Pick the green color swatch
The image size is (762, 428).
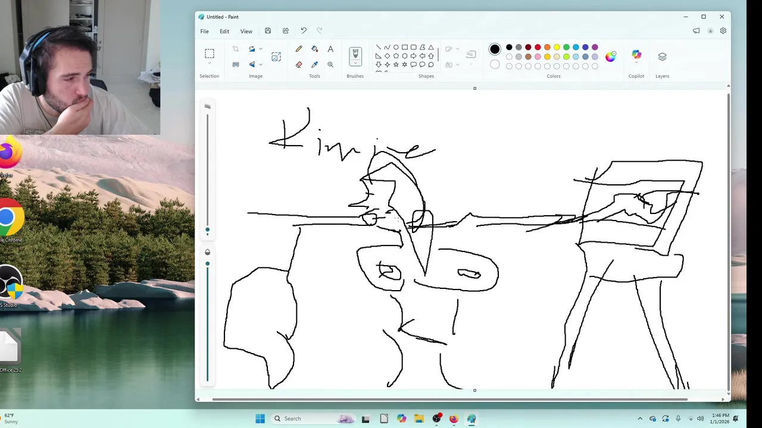point(566,47)
